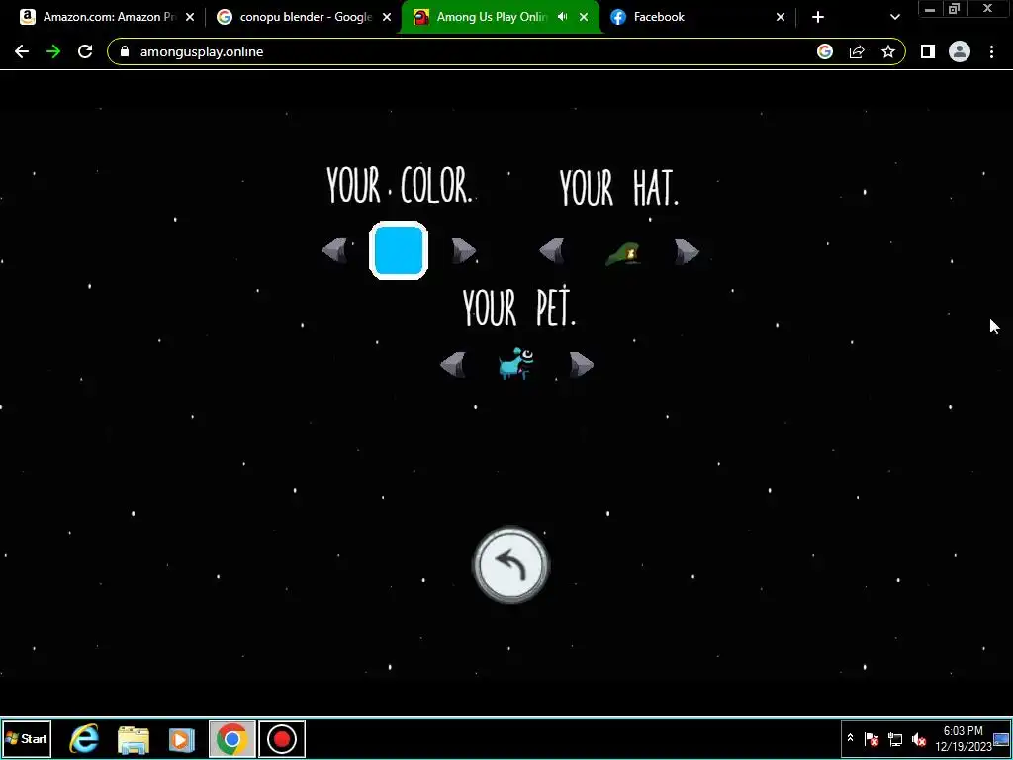The width and height of the screenshot is (1013, 760).
Task: Reload the current page
Action: [x=85, y=51]
